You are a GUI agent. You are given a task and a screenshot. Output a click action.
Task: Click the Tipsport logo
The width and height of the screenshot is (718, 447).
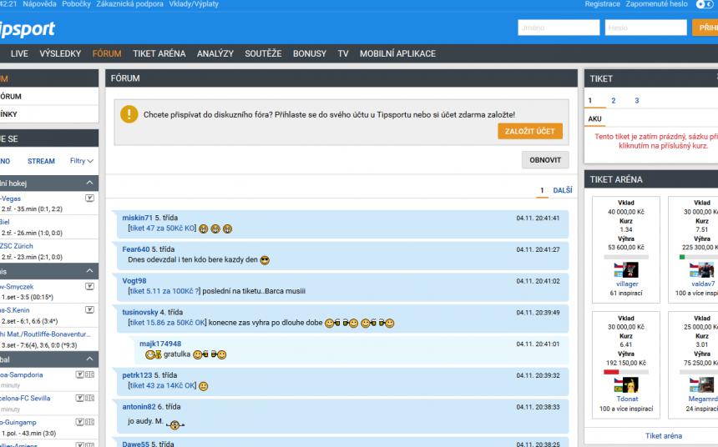27,29
